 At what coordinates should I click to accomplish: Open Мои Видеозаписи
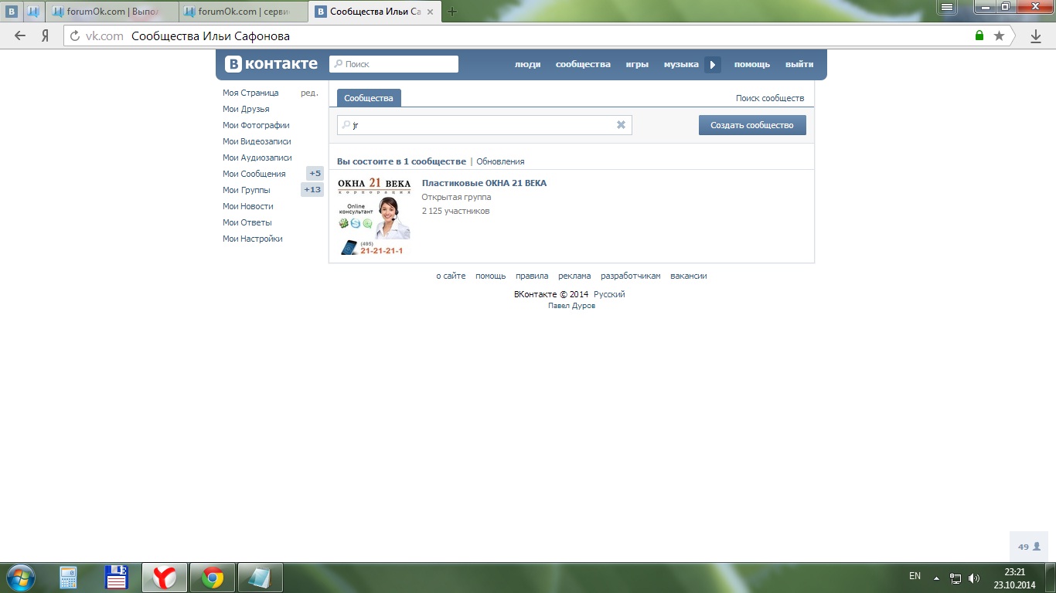[x=257, y=141]
